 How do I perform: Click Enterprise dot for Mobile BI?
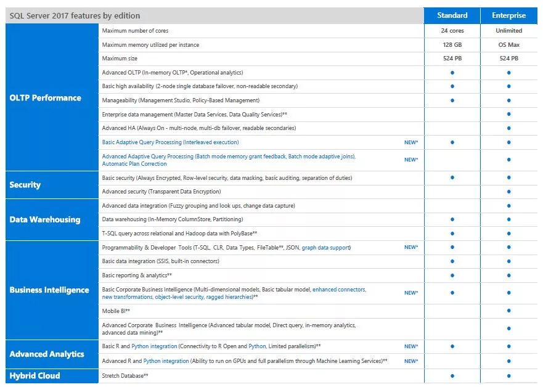(x=508, y=311)
